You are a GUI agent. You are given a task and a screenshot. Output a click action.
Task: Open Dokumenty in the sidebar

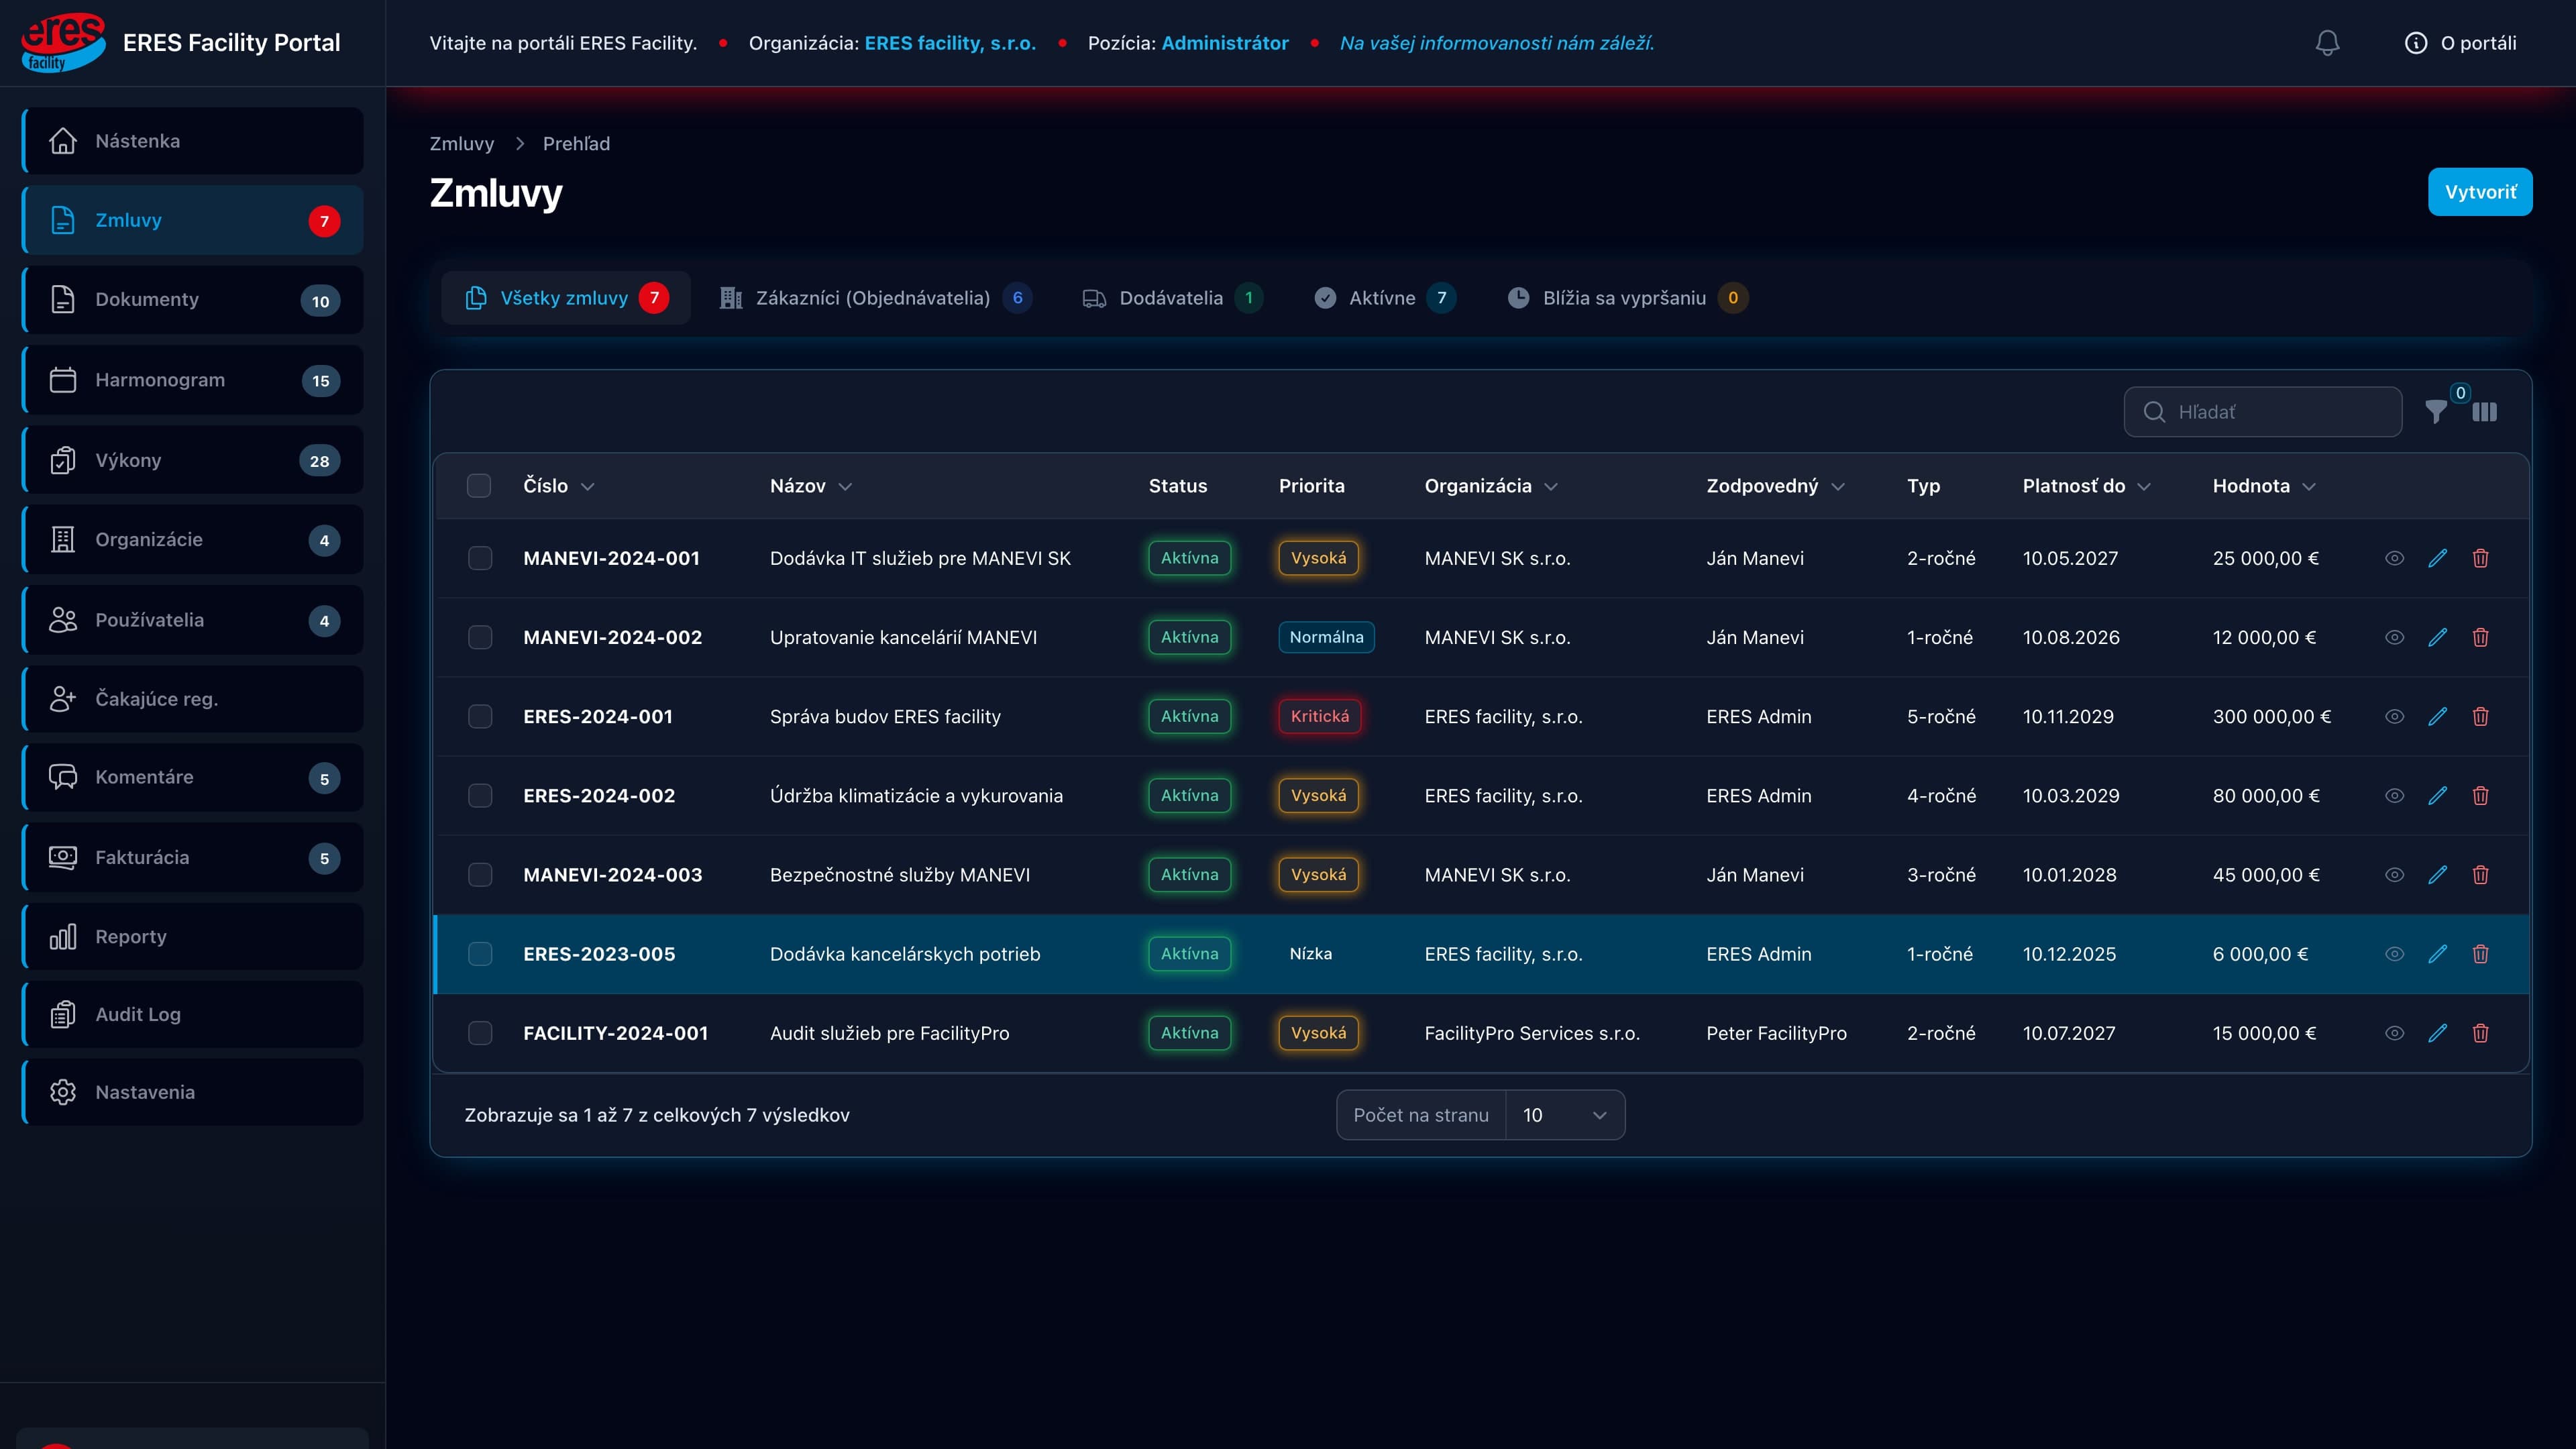click(193, 299)
